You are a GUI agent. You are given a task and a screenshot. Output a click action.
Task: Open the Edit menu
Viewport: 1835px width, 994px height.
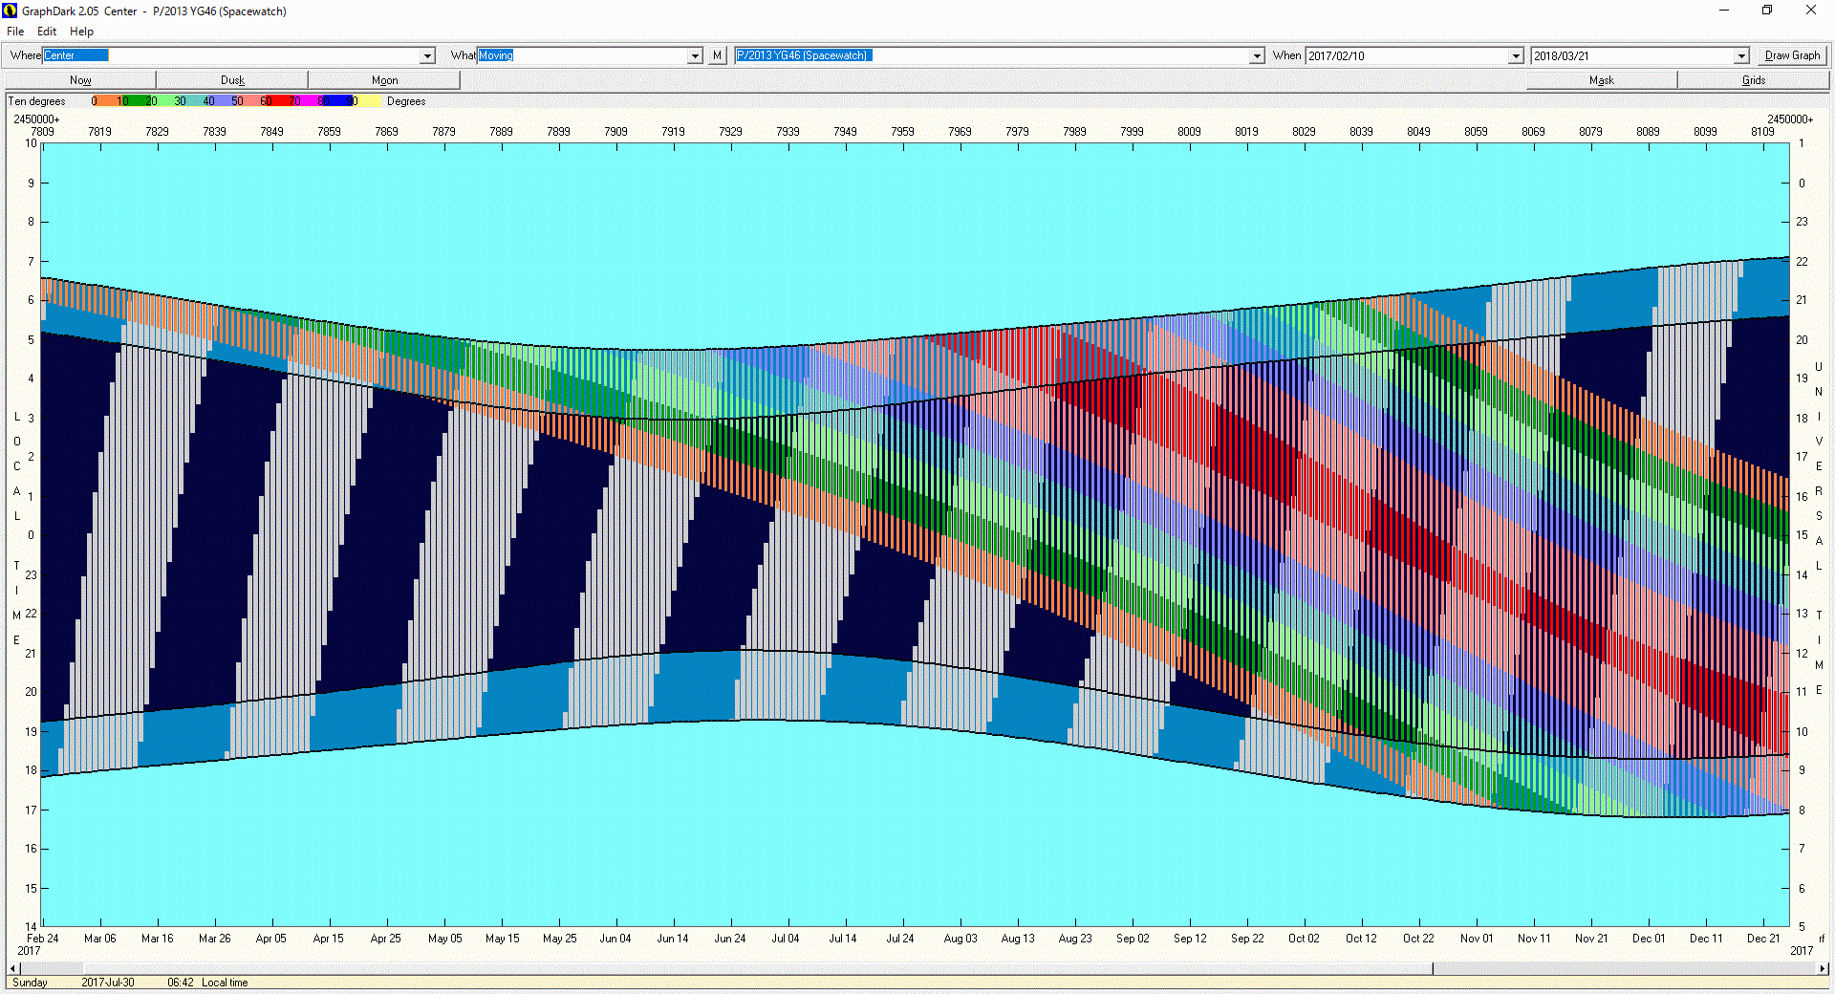[47, 32]
